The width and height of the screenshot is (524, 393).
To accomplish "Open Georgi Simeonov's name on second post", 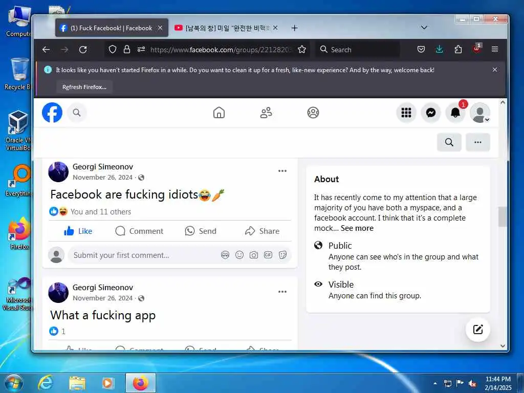I will (x=103, y=288).
